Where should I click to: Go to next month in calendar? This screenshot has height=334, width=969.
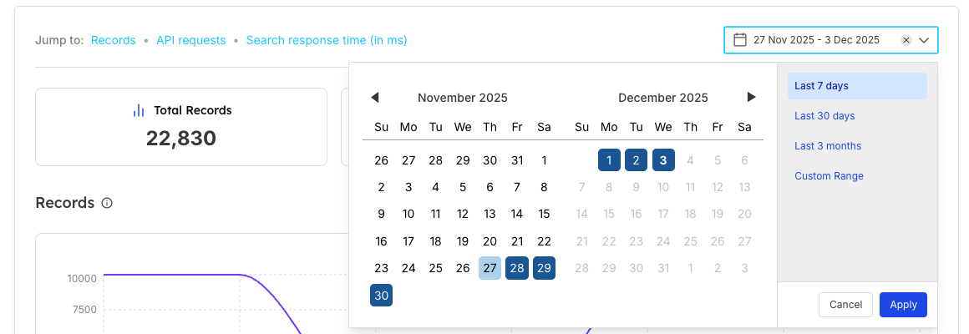(x=751, y=98)
